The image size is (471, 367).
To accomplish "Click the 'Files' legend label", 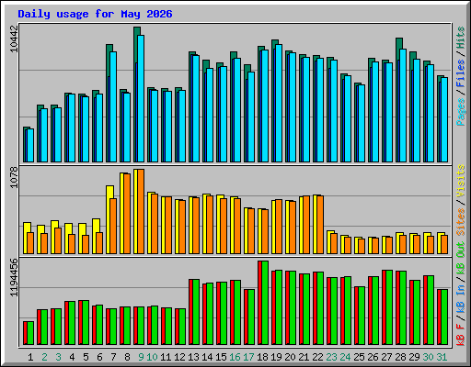I will [x=461, y=73].
